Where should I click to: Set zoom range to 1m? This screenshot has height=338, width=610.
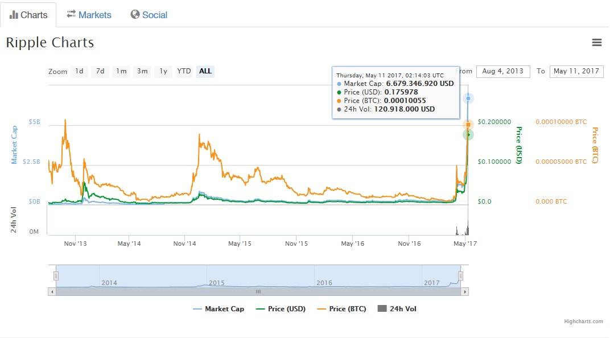point(121,71)
